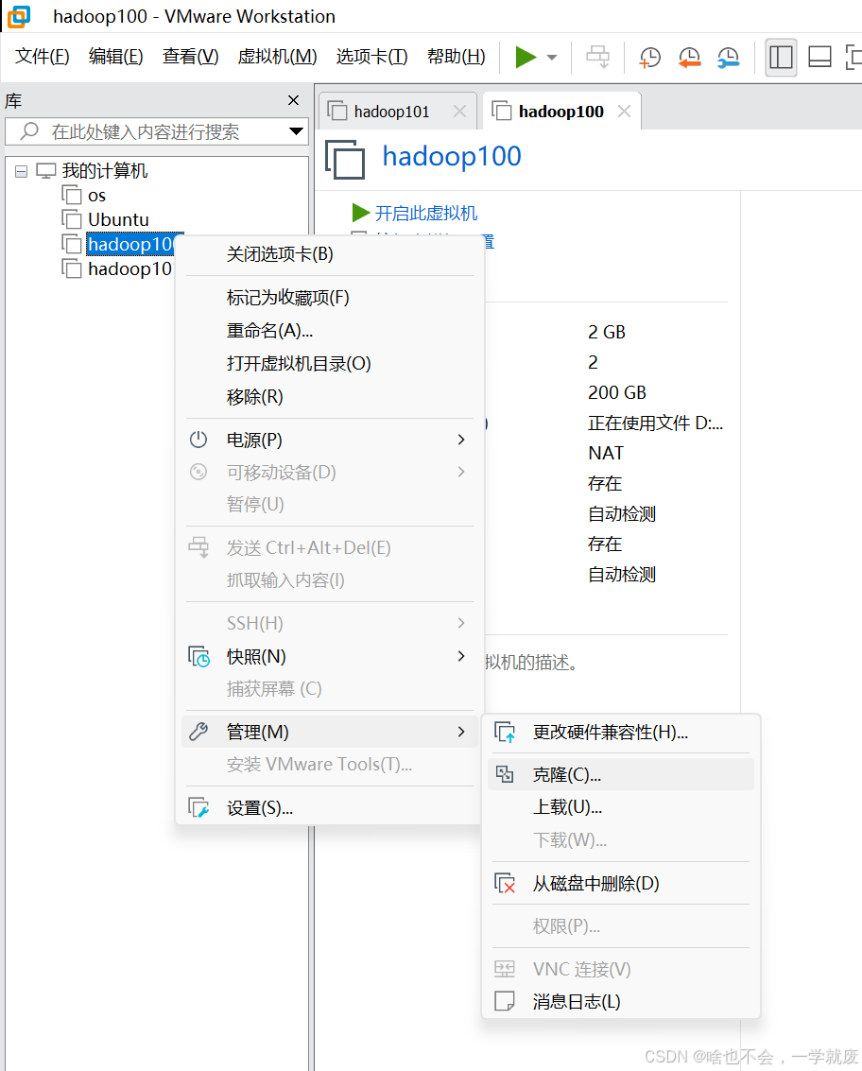The height and width of the screenshot is (1071, 862).
Task: Click the VM icon on hadoop100 tab
Action: tap(501, 111)
